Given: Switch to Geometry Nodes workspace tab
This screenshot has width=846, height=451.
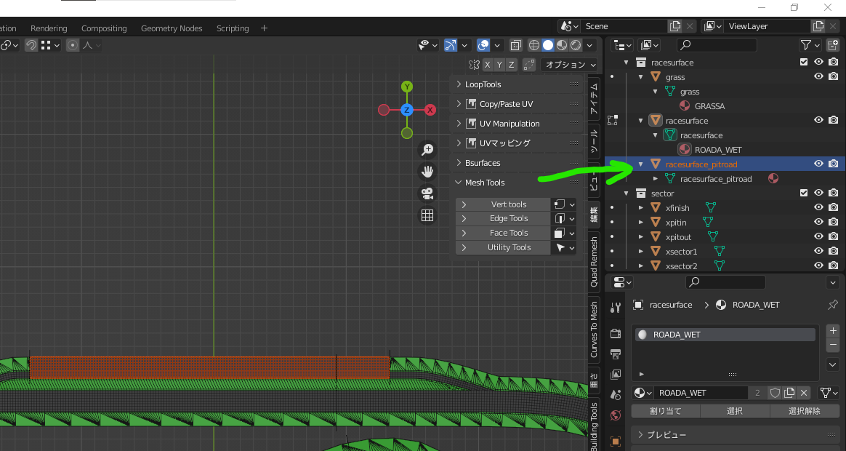Looking at the screenshot, I should tap(172, 28).
